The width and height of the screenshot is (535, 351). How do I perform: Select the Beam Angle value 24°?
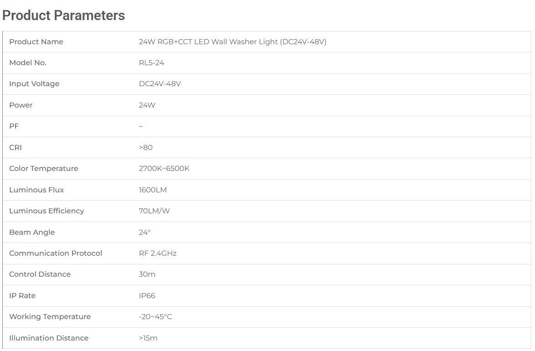pyautogui.click(x=144, y=232)
